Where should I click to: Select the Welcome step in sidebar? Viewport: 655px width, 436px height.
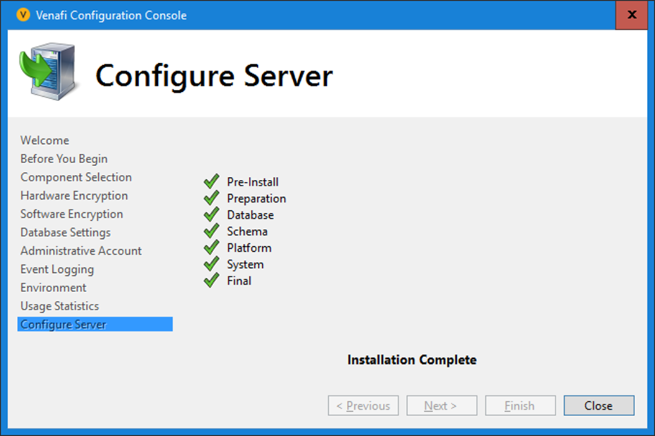pyautogui.click(x=45, y=140)
